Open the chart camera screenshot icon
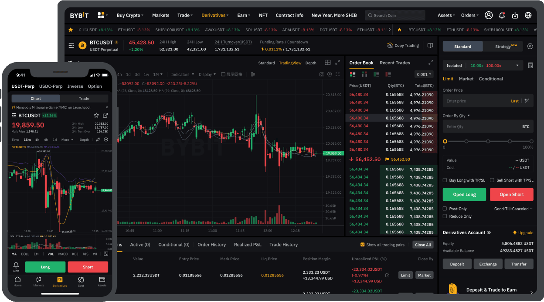Viewport: 544px width, 302px height. pyautogui.click(x=322, y=74)
